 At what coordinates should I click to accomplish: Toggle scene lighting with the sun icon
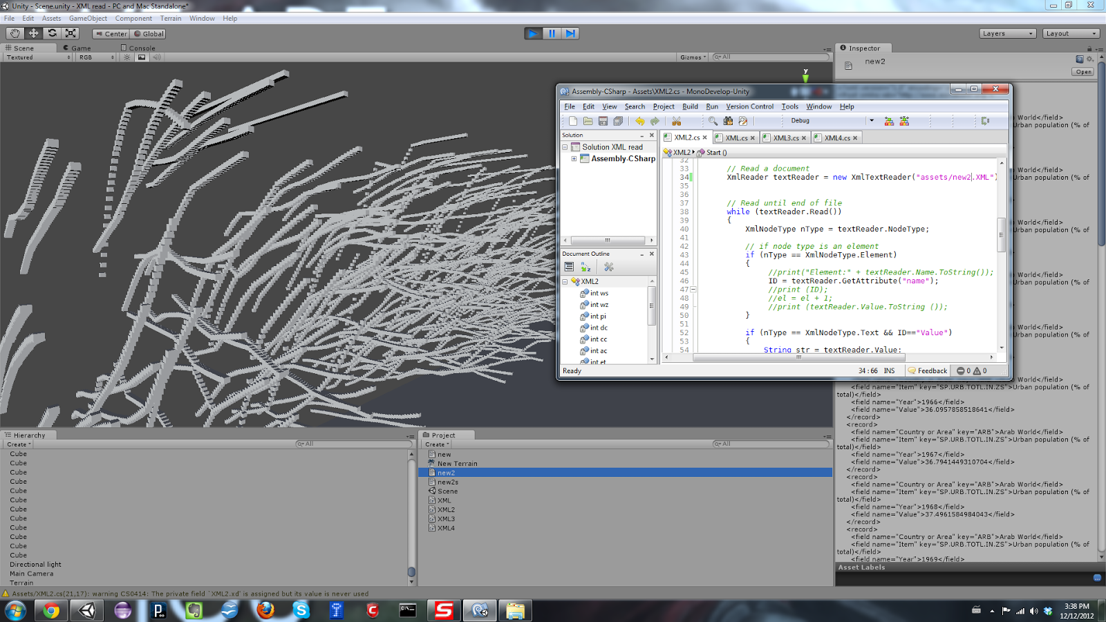click(127, 57)
